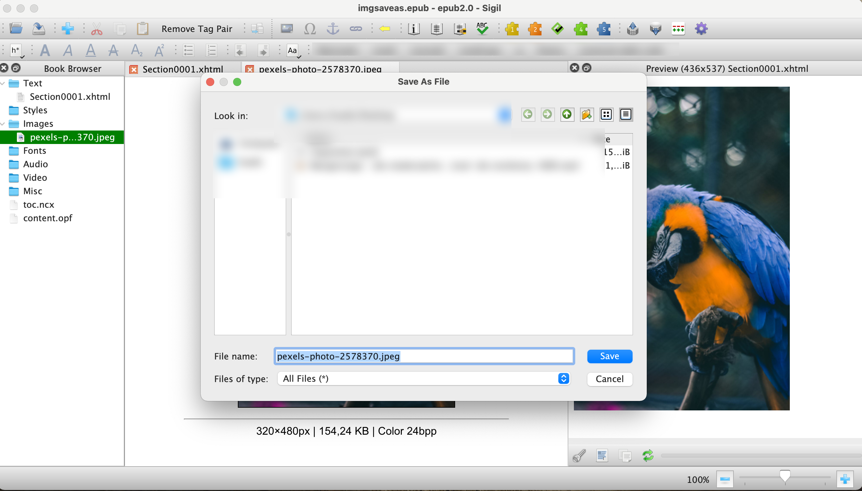Click the zoom slider handle

[785, 475]
